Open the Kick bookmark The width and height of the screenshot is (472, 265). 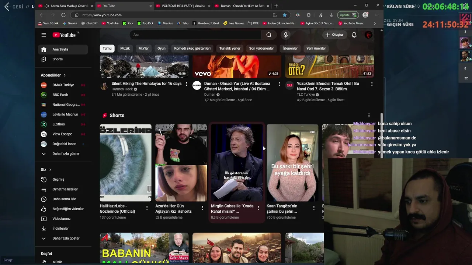click(128, 23)
